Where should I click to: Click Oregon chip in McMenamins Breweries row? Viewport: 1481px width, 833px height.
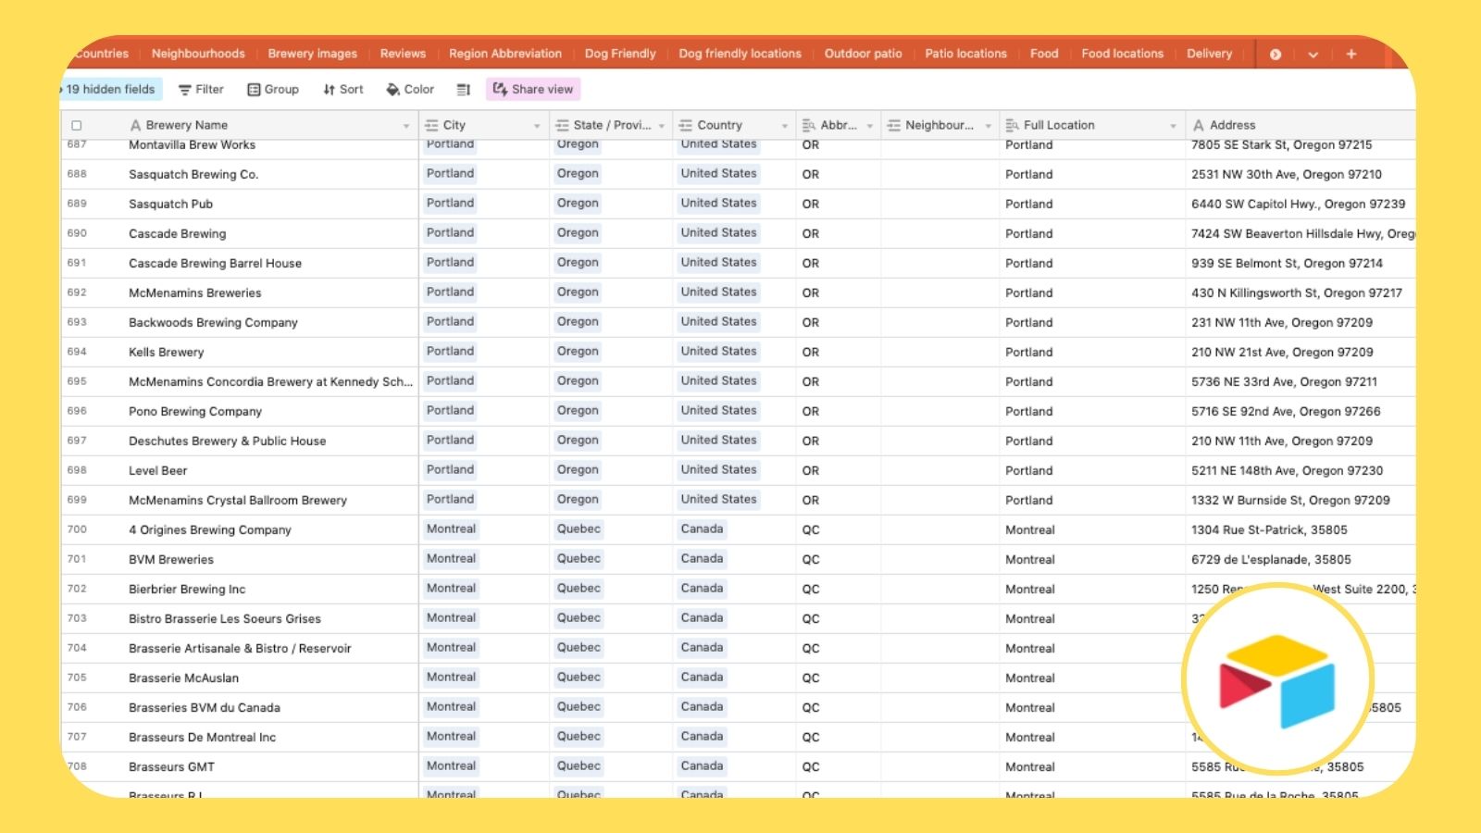point(578,292)
